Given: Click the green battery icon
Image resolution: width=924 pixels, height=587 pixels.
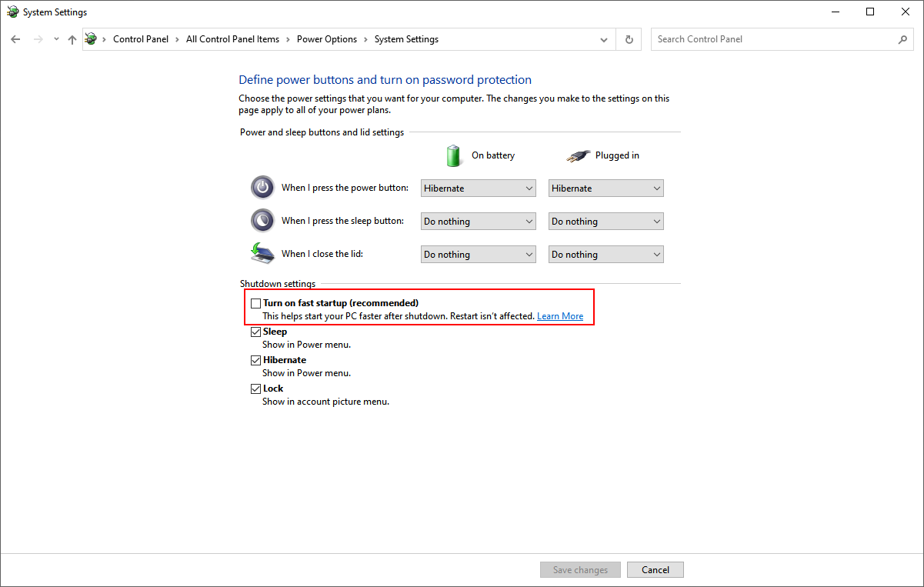Looking at the screenshot, I should pyautogui.click(x=453, y=155).
